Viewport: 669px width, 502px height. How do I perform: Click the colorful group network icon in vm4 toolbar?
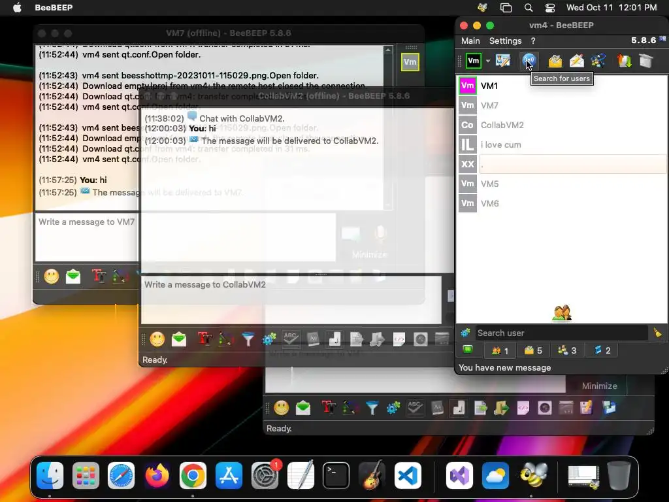coord(598,61)
